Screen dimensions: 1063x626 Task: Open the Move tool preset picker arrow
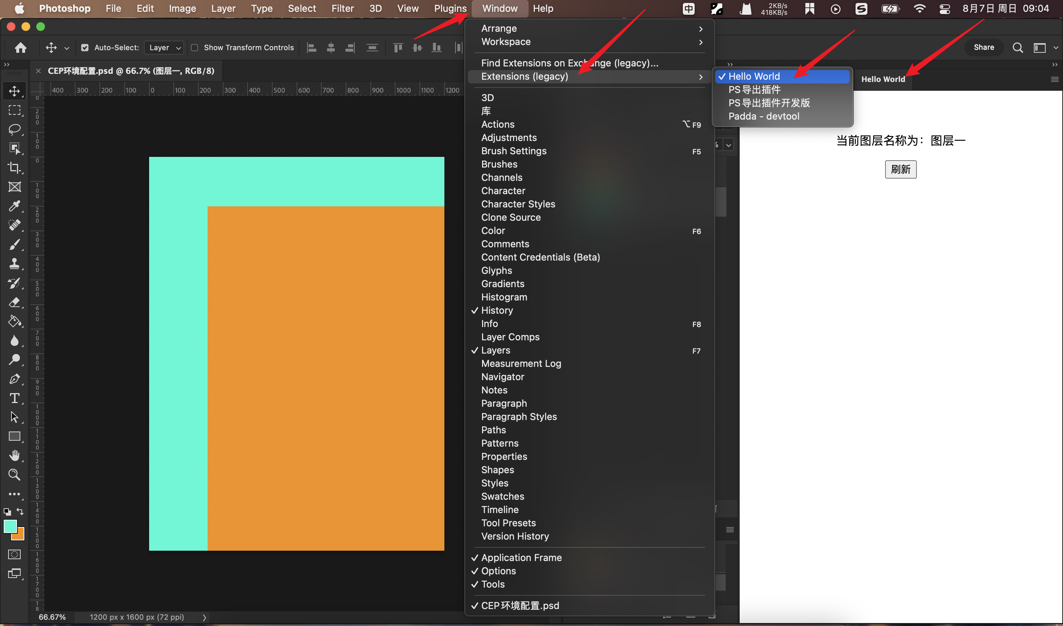(x=67, y=48)
